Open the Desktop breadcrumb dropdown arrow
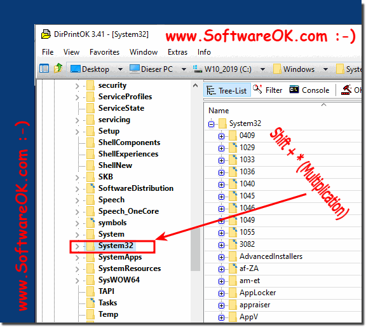The width and height of the screenshot is (366, 327). [120, 69]
